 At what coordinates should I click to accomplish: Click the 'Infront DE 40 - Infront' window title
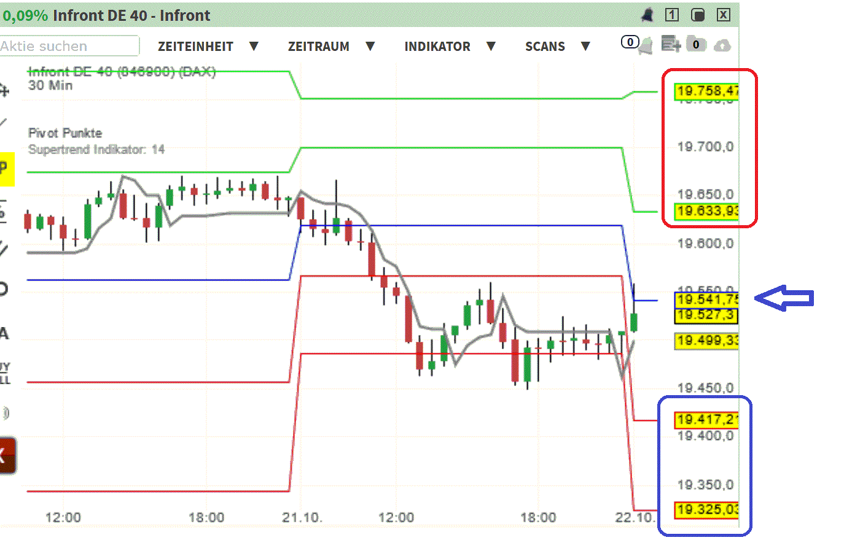coord(131,16)
